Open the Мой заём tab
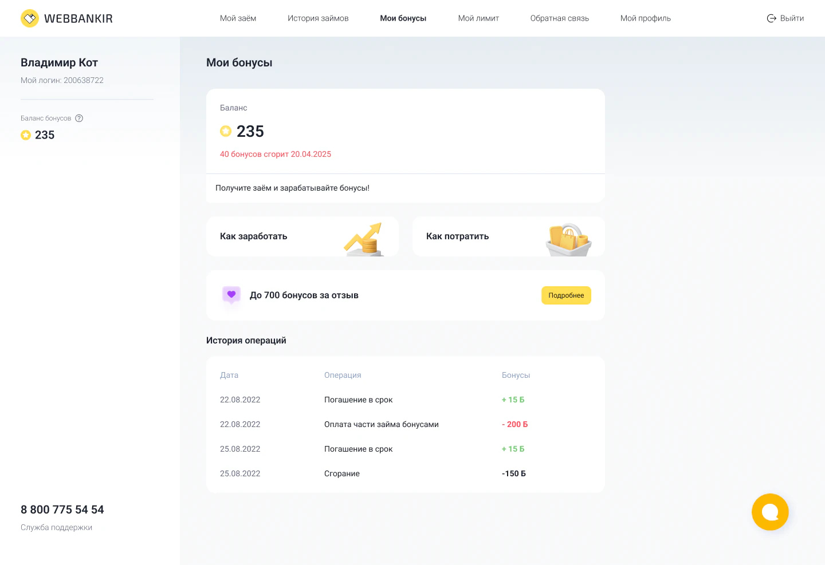The image size is (825, 565). tap(238, 18)
